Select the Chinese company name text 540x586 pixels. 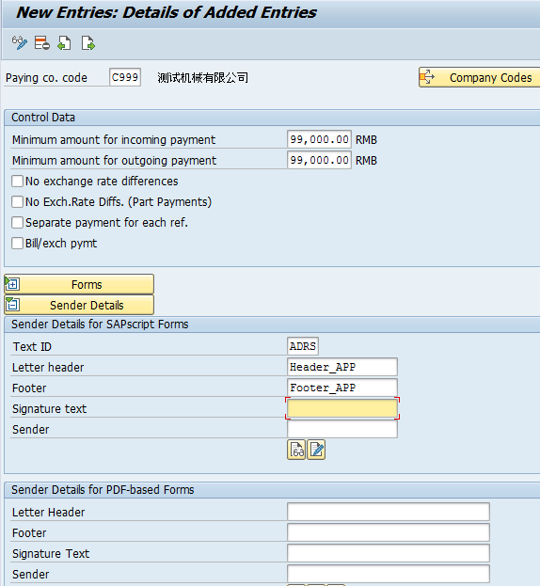[202, 78]
